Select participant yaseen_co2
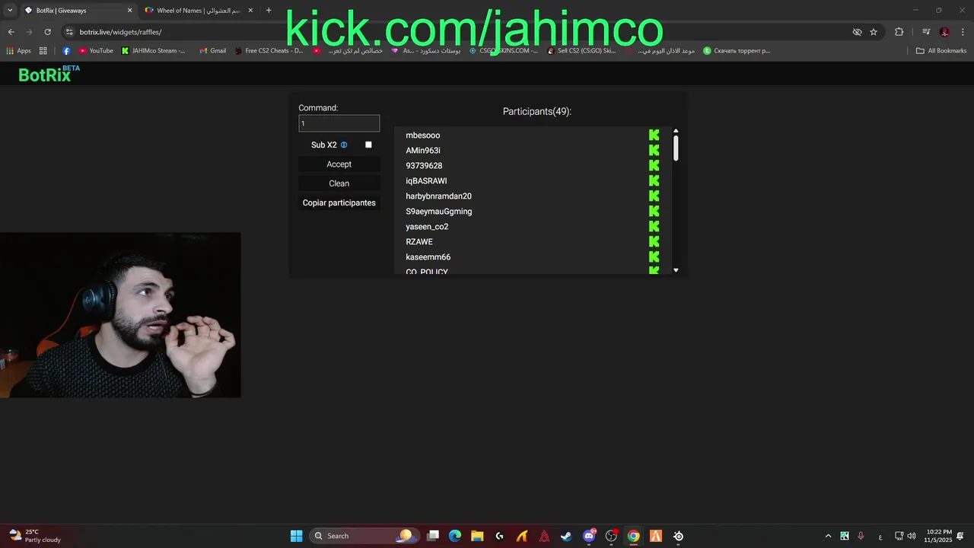Screen dimensions: 974x548 427,227
